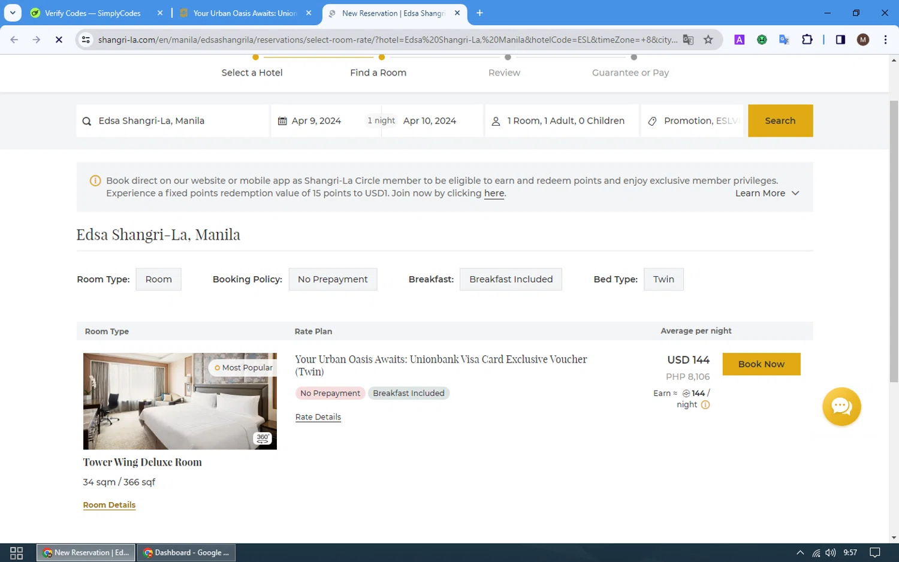The height and width of the screenshot is (562, 899).
Task: Close the Verify Codes — SimplyCodes tab
Action: pyautogui.click(x=160, y=13)
